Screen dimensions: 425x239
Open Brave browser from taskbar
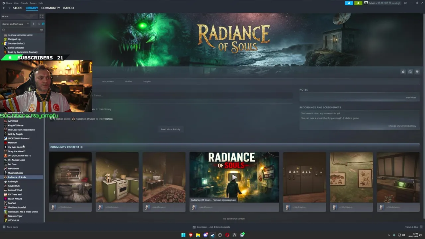[191, 235]
